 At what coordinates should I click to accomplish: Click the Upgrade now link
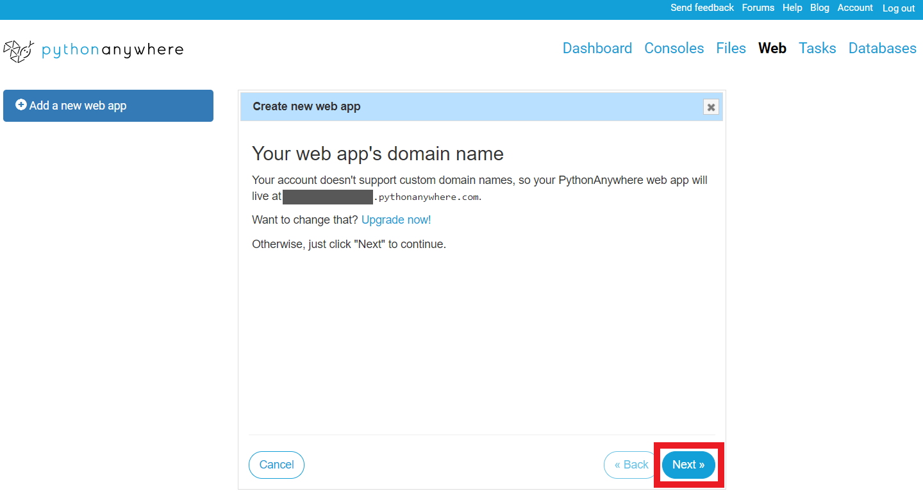point(395,219)
